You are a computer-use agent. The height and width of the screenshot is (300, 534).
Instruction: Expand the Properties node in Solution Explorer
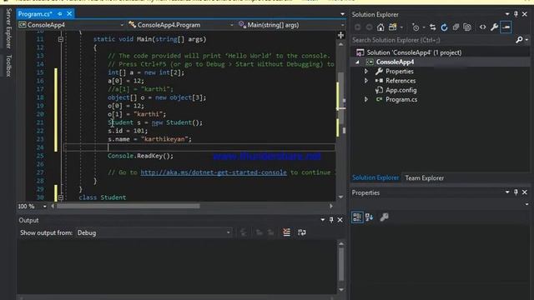point(366,72)
